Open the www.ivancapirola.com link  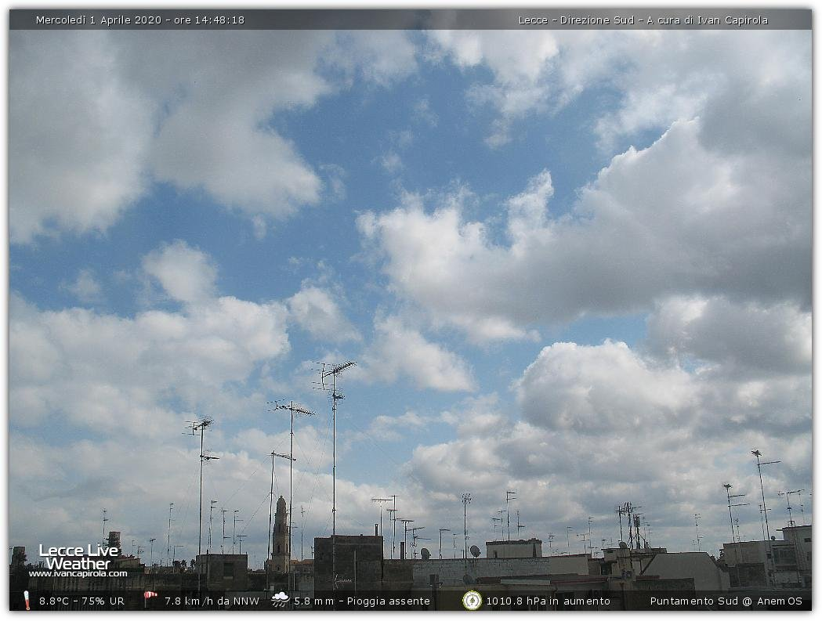(x=78, y=574)
